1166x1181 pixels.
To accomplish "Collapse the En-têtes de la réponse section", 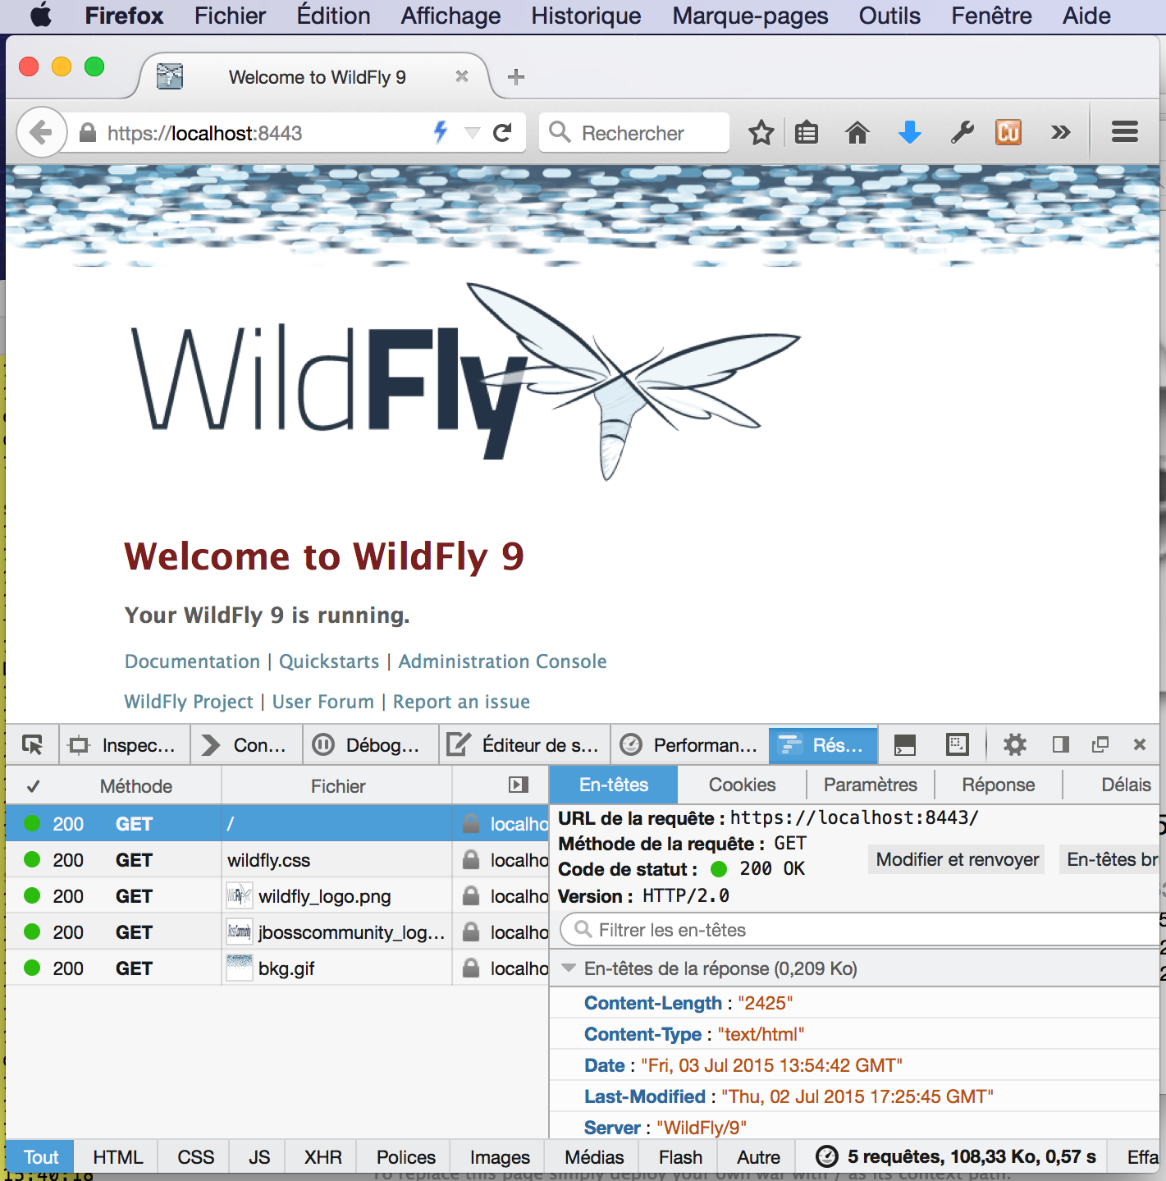I will (568, 968).
